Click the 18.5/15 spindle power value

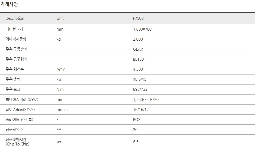pos(140,79)
